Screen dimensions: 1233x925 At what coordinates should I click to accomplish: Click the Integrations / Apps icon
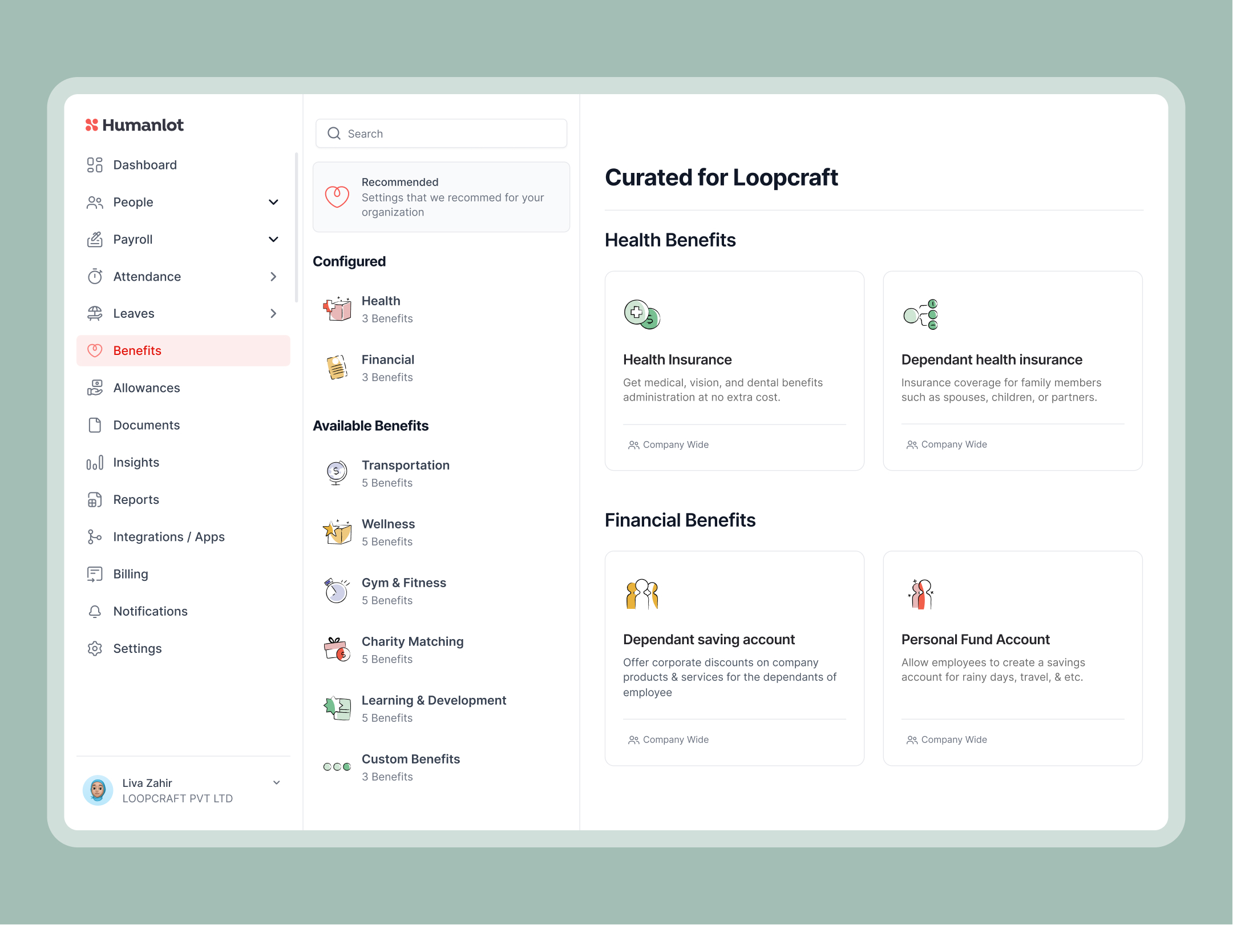click(95, 536)
